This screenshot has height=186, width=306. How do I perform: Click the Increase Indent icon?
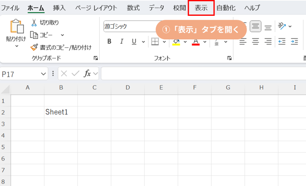click(294, 41)
